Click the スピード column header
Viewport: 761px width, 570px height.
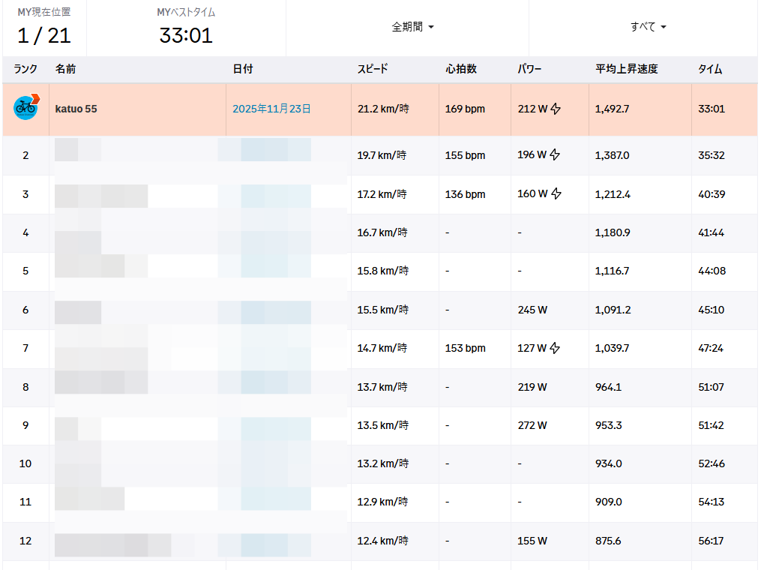tap(373, 69)
